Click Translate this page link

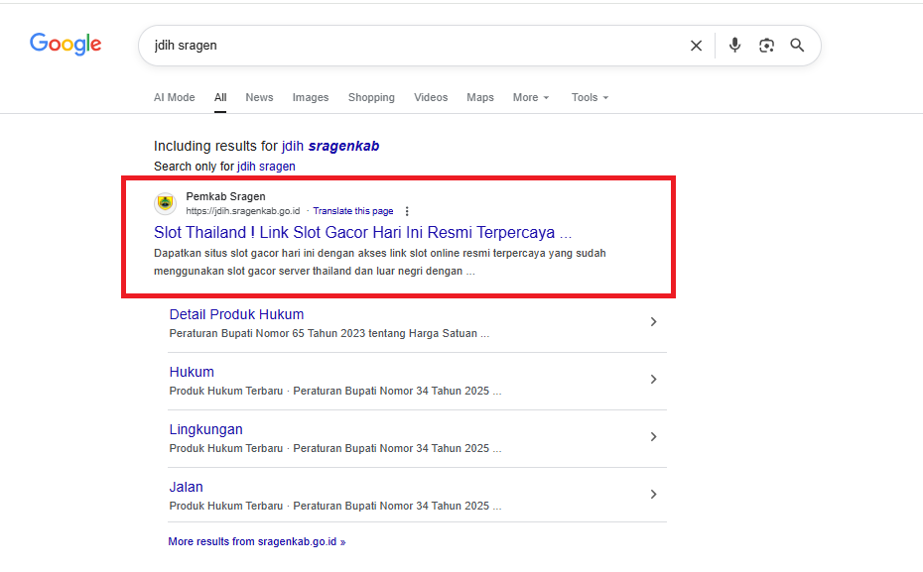click(x=353, y=211)
